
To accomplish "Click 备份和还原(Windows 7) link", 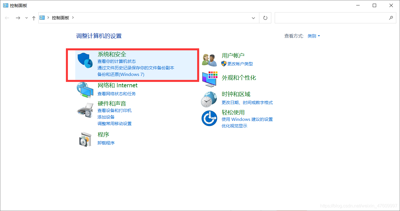I will tap(121, 75).
